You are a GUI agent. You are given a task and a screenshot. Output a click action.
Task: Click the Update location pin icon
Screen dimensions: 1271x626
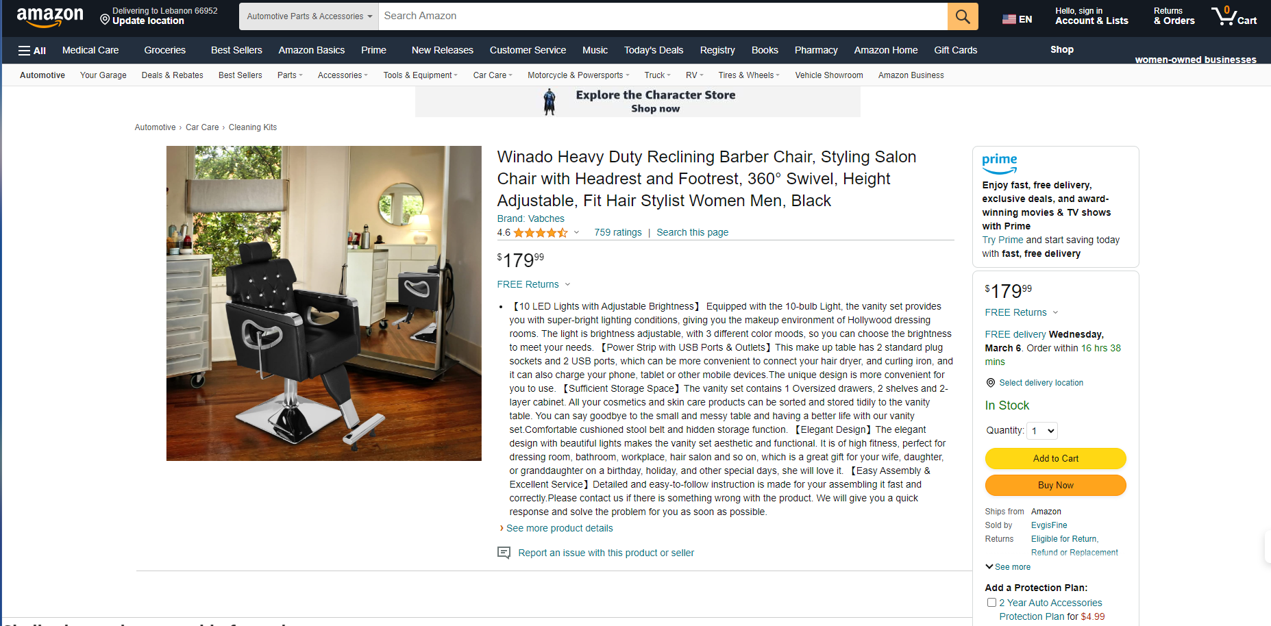coord(105,20)
